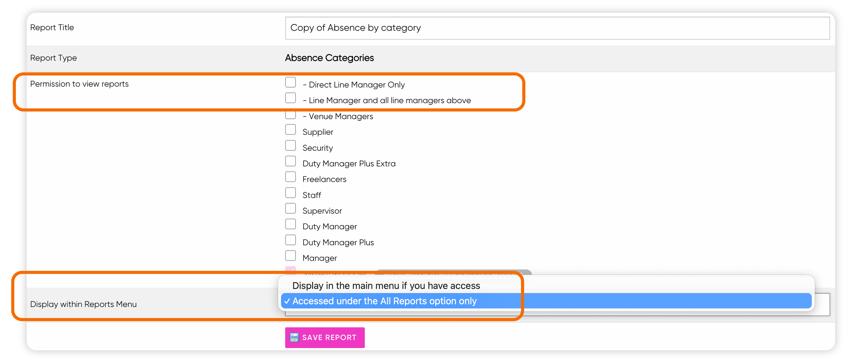Check the Manager permission checkbox
The width and height of the screenshot is (856, 364).
pyautogui.click(x=291, y=256)
